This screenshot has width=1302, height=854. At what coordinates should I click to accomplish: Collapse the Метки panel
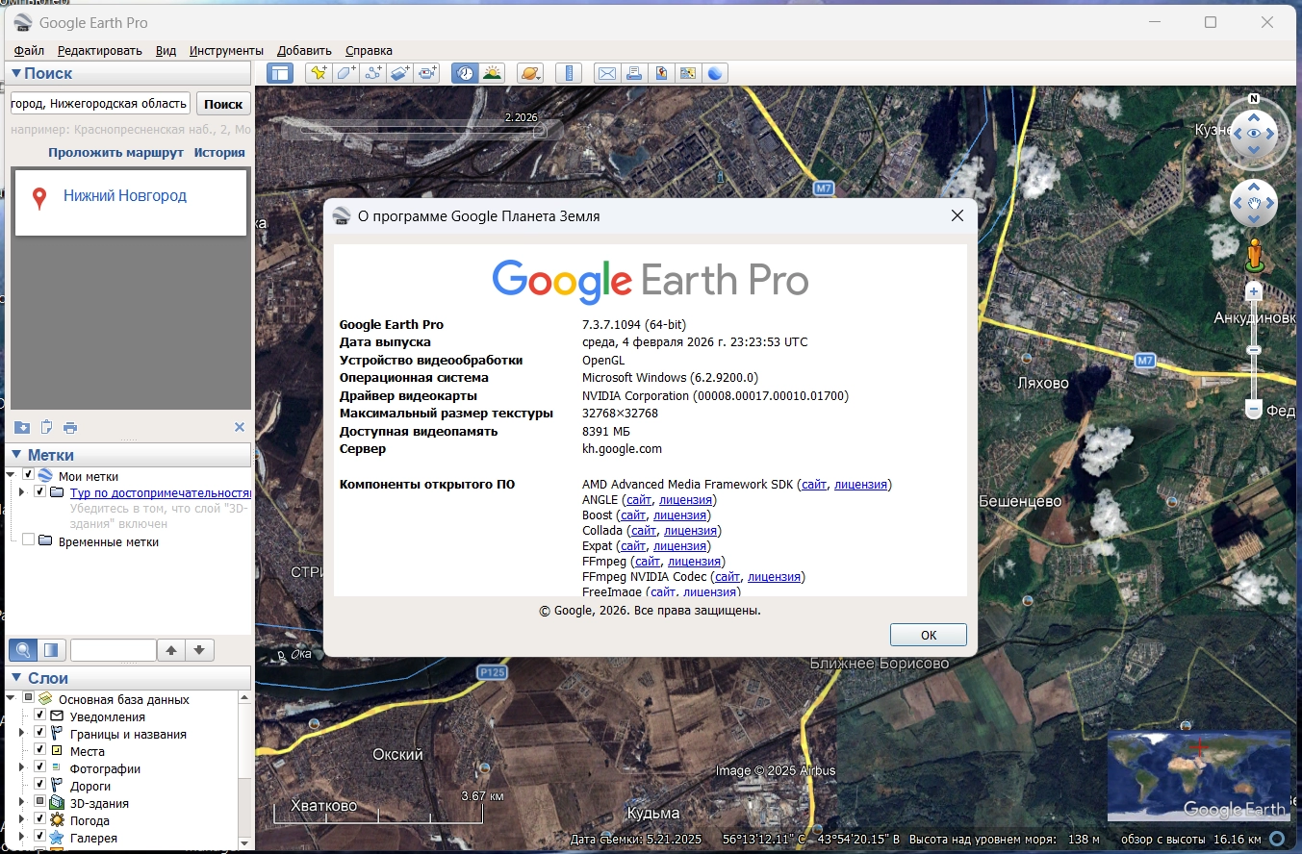pos(16,455)
